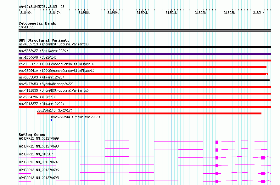Click the RefSeq Genes track title
The height and width of the screenshot is (185, 280).
(x=32, y=135)
